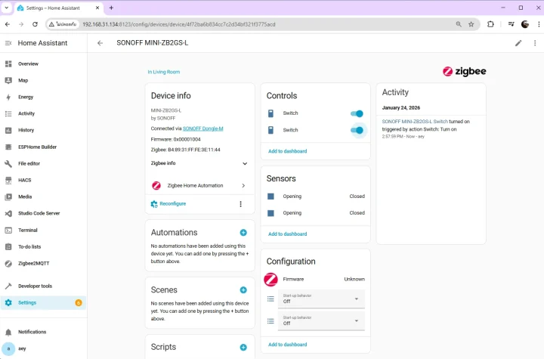The image size is (544, 359).
Task: Add new automation with plus icon
Action: coord(243,233)
